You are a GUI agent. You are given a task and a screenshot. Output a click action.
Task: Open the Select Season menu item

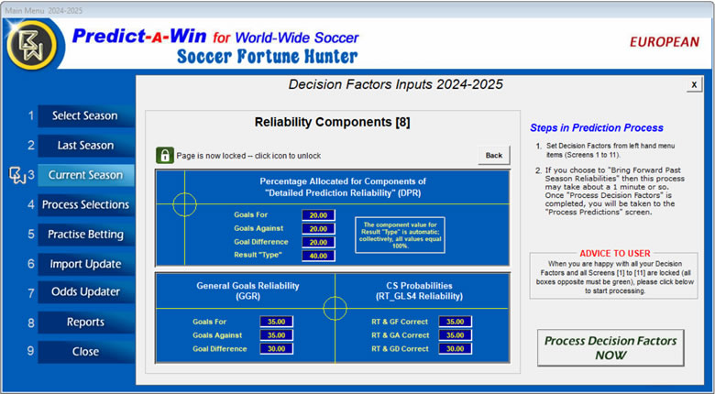pyautogui.click(x=86, y=115)
